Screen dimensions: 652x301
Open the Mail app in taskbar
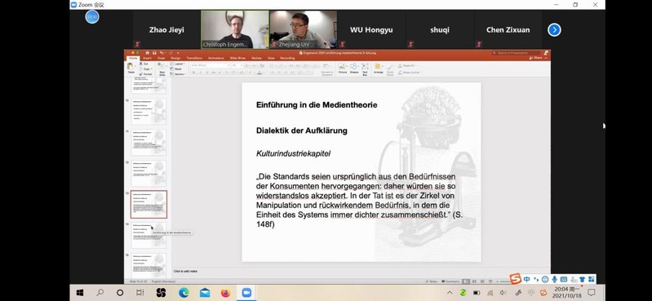(205, 293)
